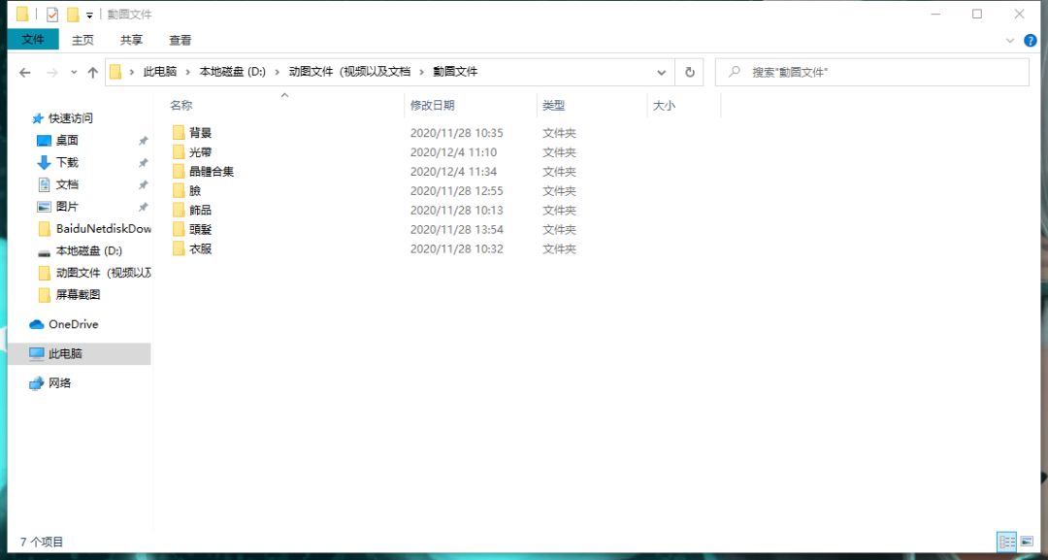
Task: Open the Help question mark icon
Action: coord(1030,41)
